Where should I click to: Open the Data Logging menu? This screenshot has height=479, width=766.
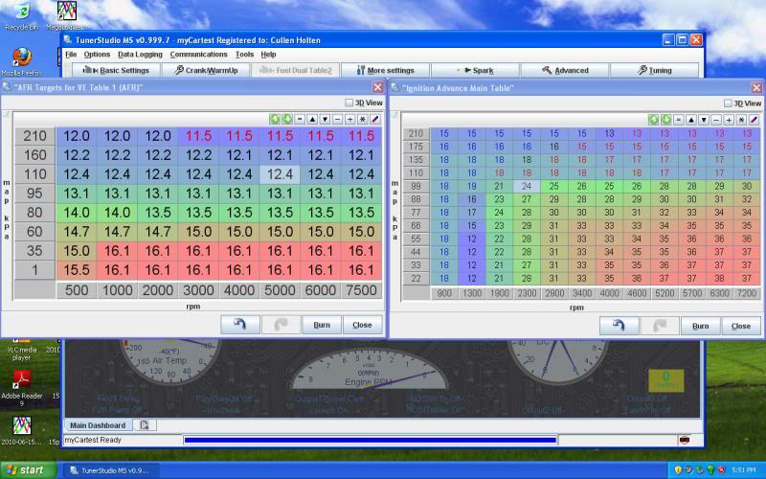point(140,55)
